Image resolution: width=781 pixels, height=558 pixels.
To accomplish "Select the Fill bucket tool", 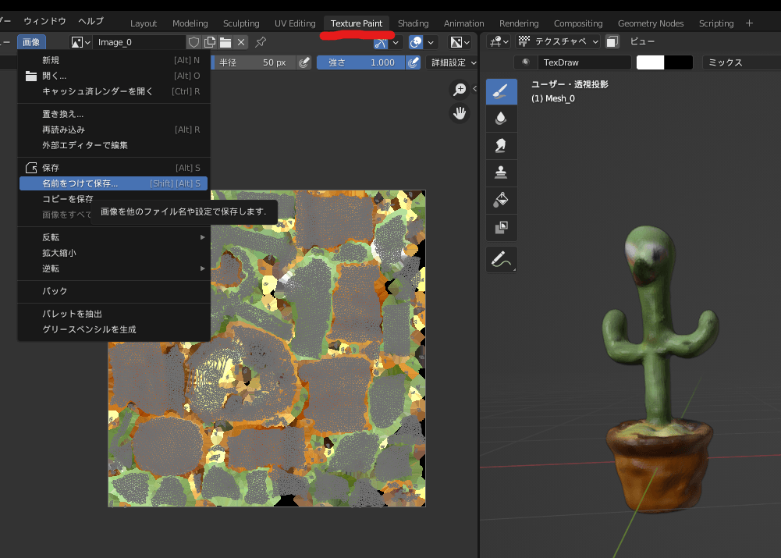I will click(501, 200).
